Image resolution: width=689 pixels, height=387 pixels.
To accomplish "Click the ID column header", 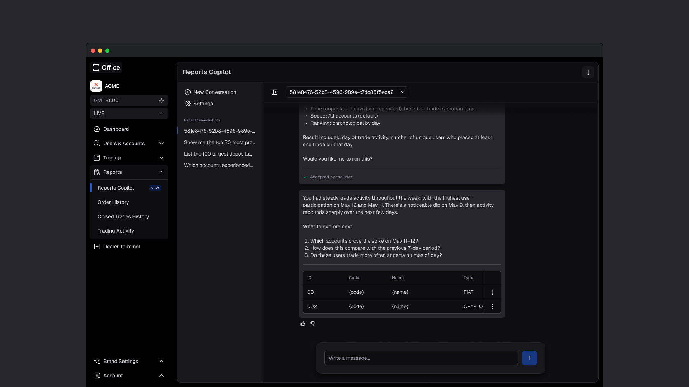I will coord(309,278).
